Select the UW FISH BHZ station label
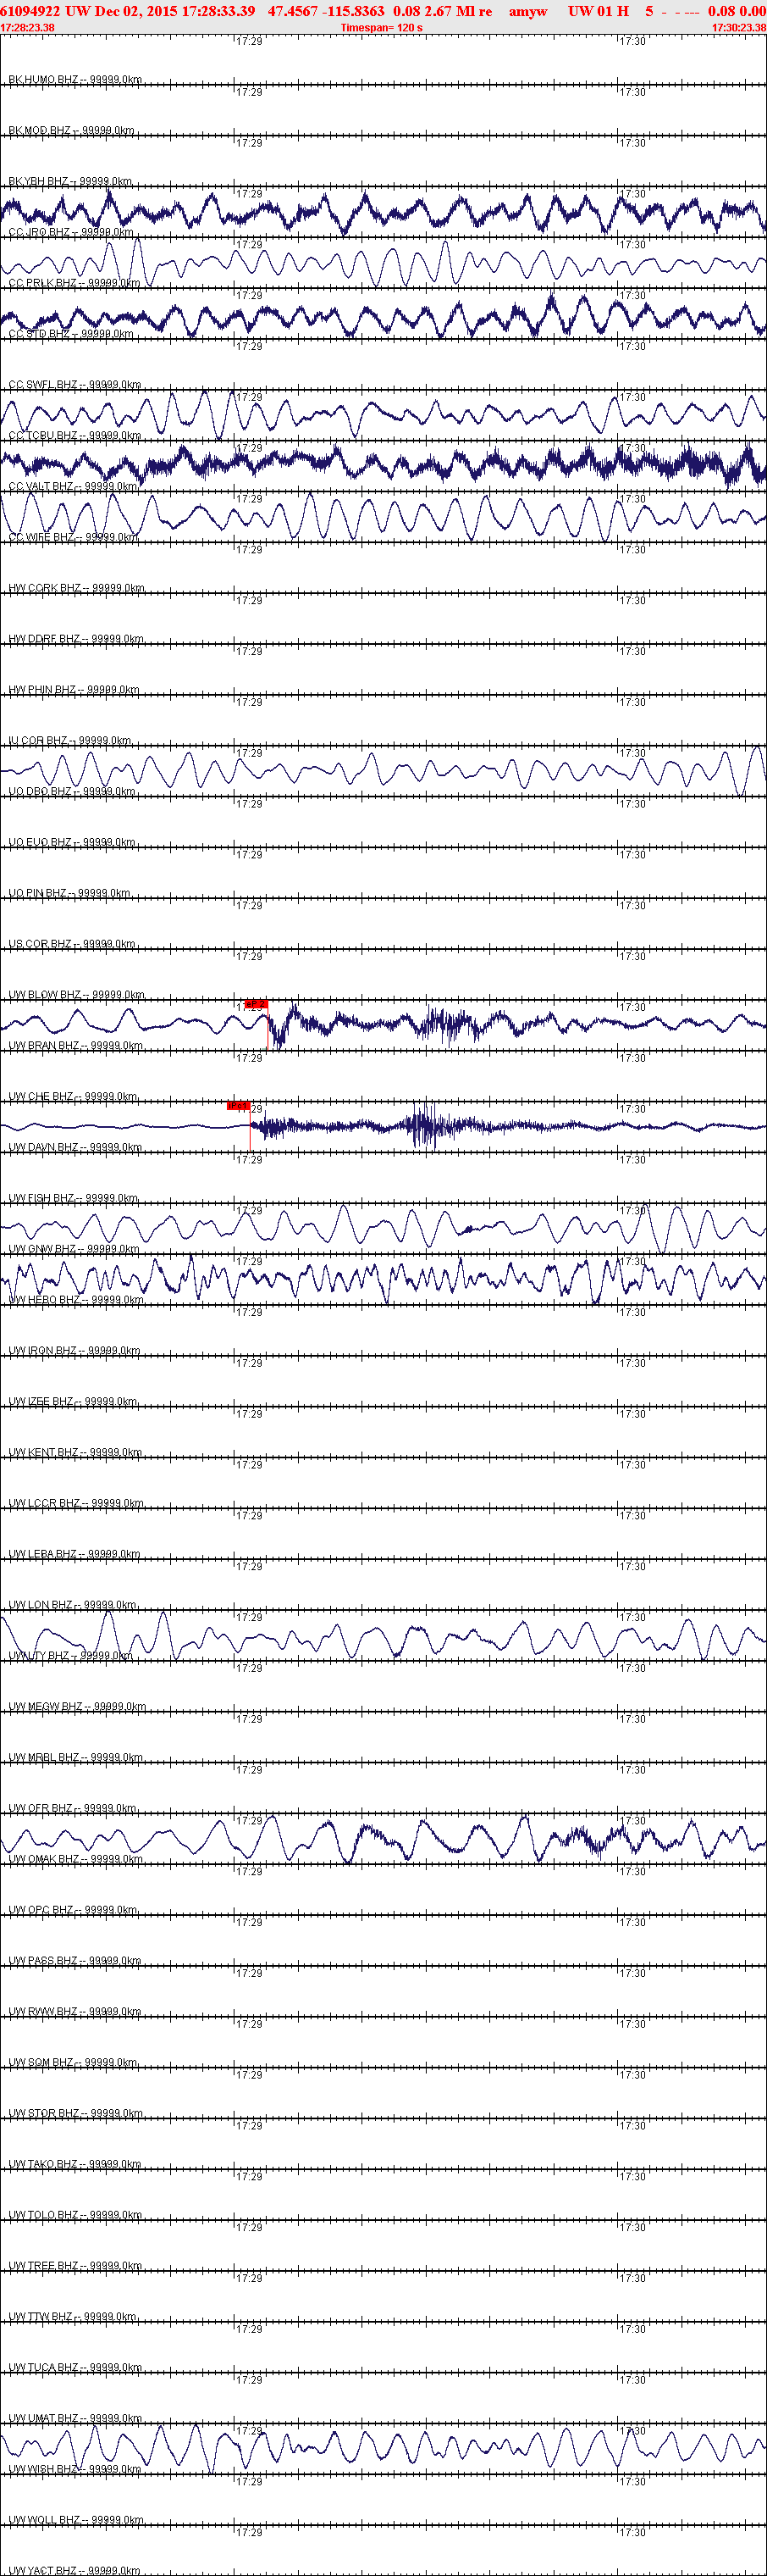This screenshot has width=767, height=2576. [x=74, y=1198]
